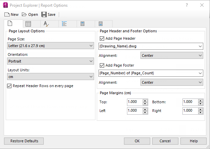The image size is (210, 149).
Task: Uncheck the Add Page Footer checkbox
Action: (102, 65)
